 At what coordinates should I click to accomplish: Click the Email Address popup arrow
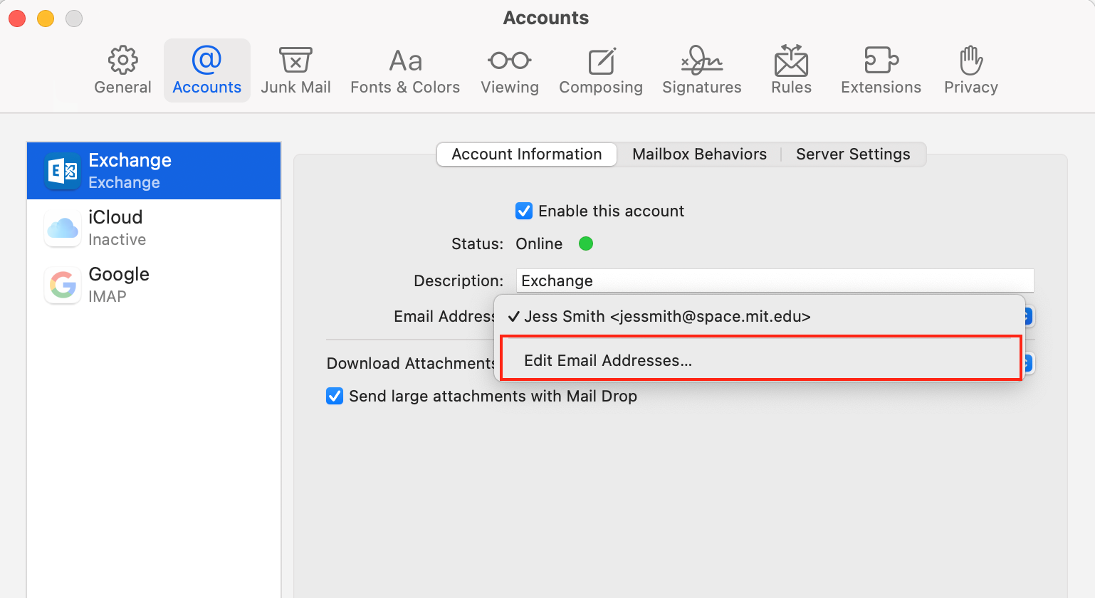(x=1028, y=316)
